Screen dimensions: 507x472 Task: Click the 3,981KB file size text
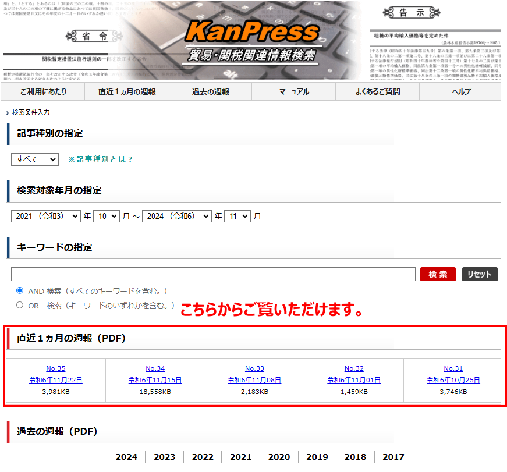(x=56, y=392)
